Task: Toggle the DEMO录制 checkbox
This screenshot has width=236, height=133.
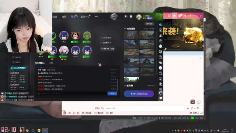Action: [x=101, y=38]
